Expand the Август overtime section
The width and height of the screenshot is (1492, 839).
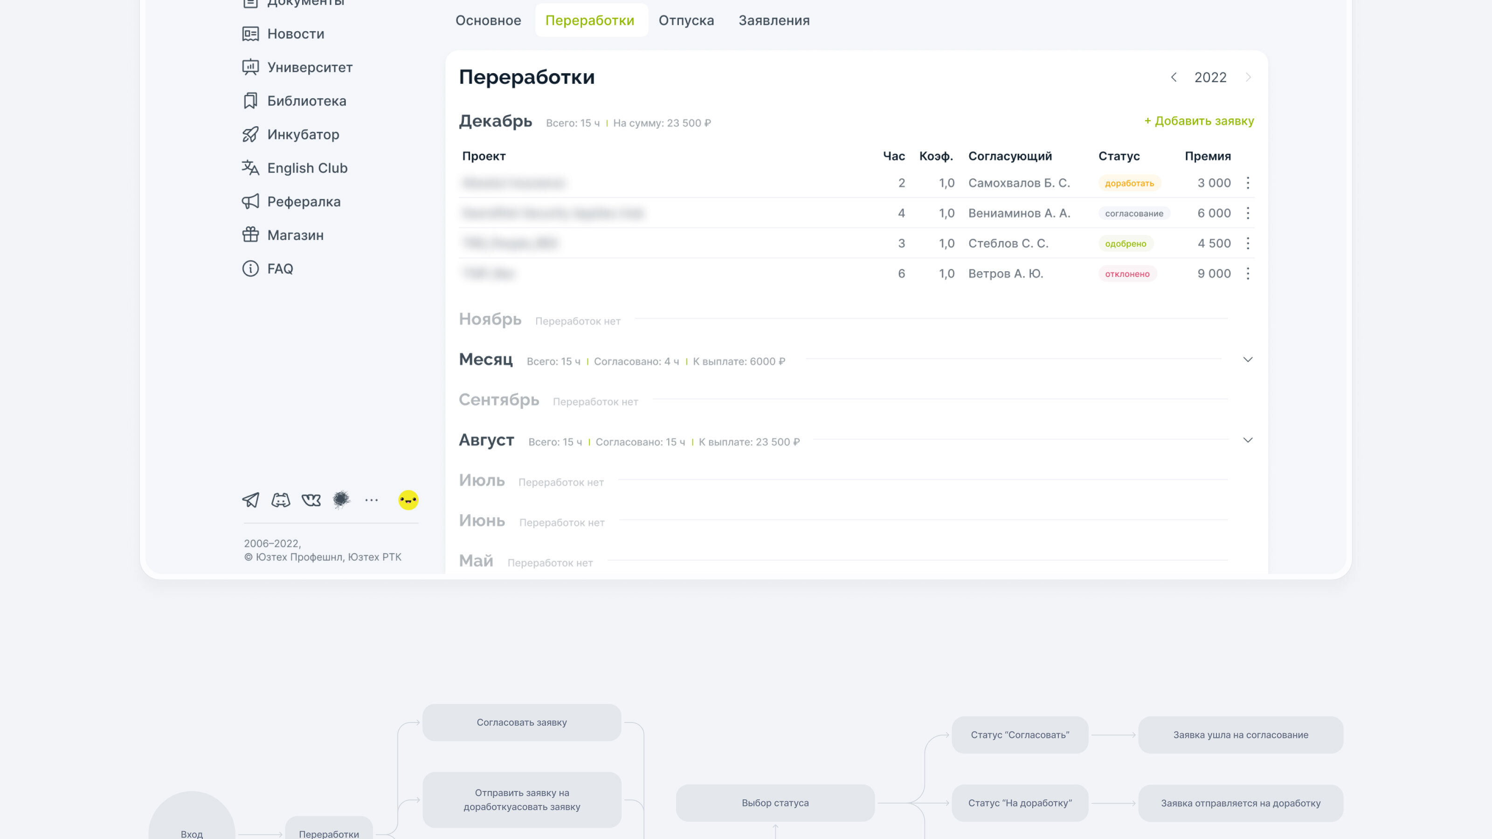tap(1248, 440)
